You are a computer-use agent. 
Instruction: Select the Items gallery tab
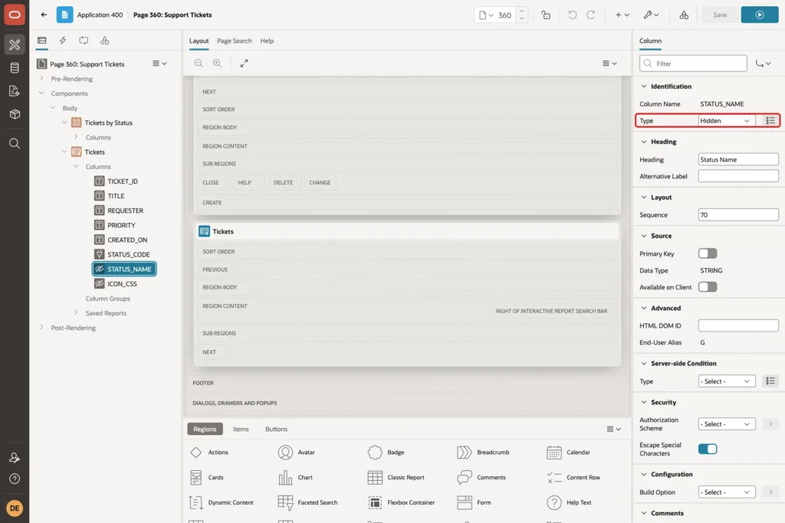(241, 429)
